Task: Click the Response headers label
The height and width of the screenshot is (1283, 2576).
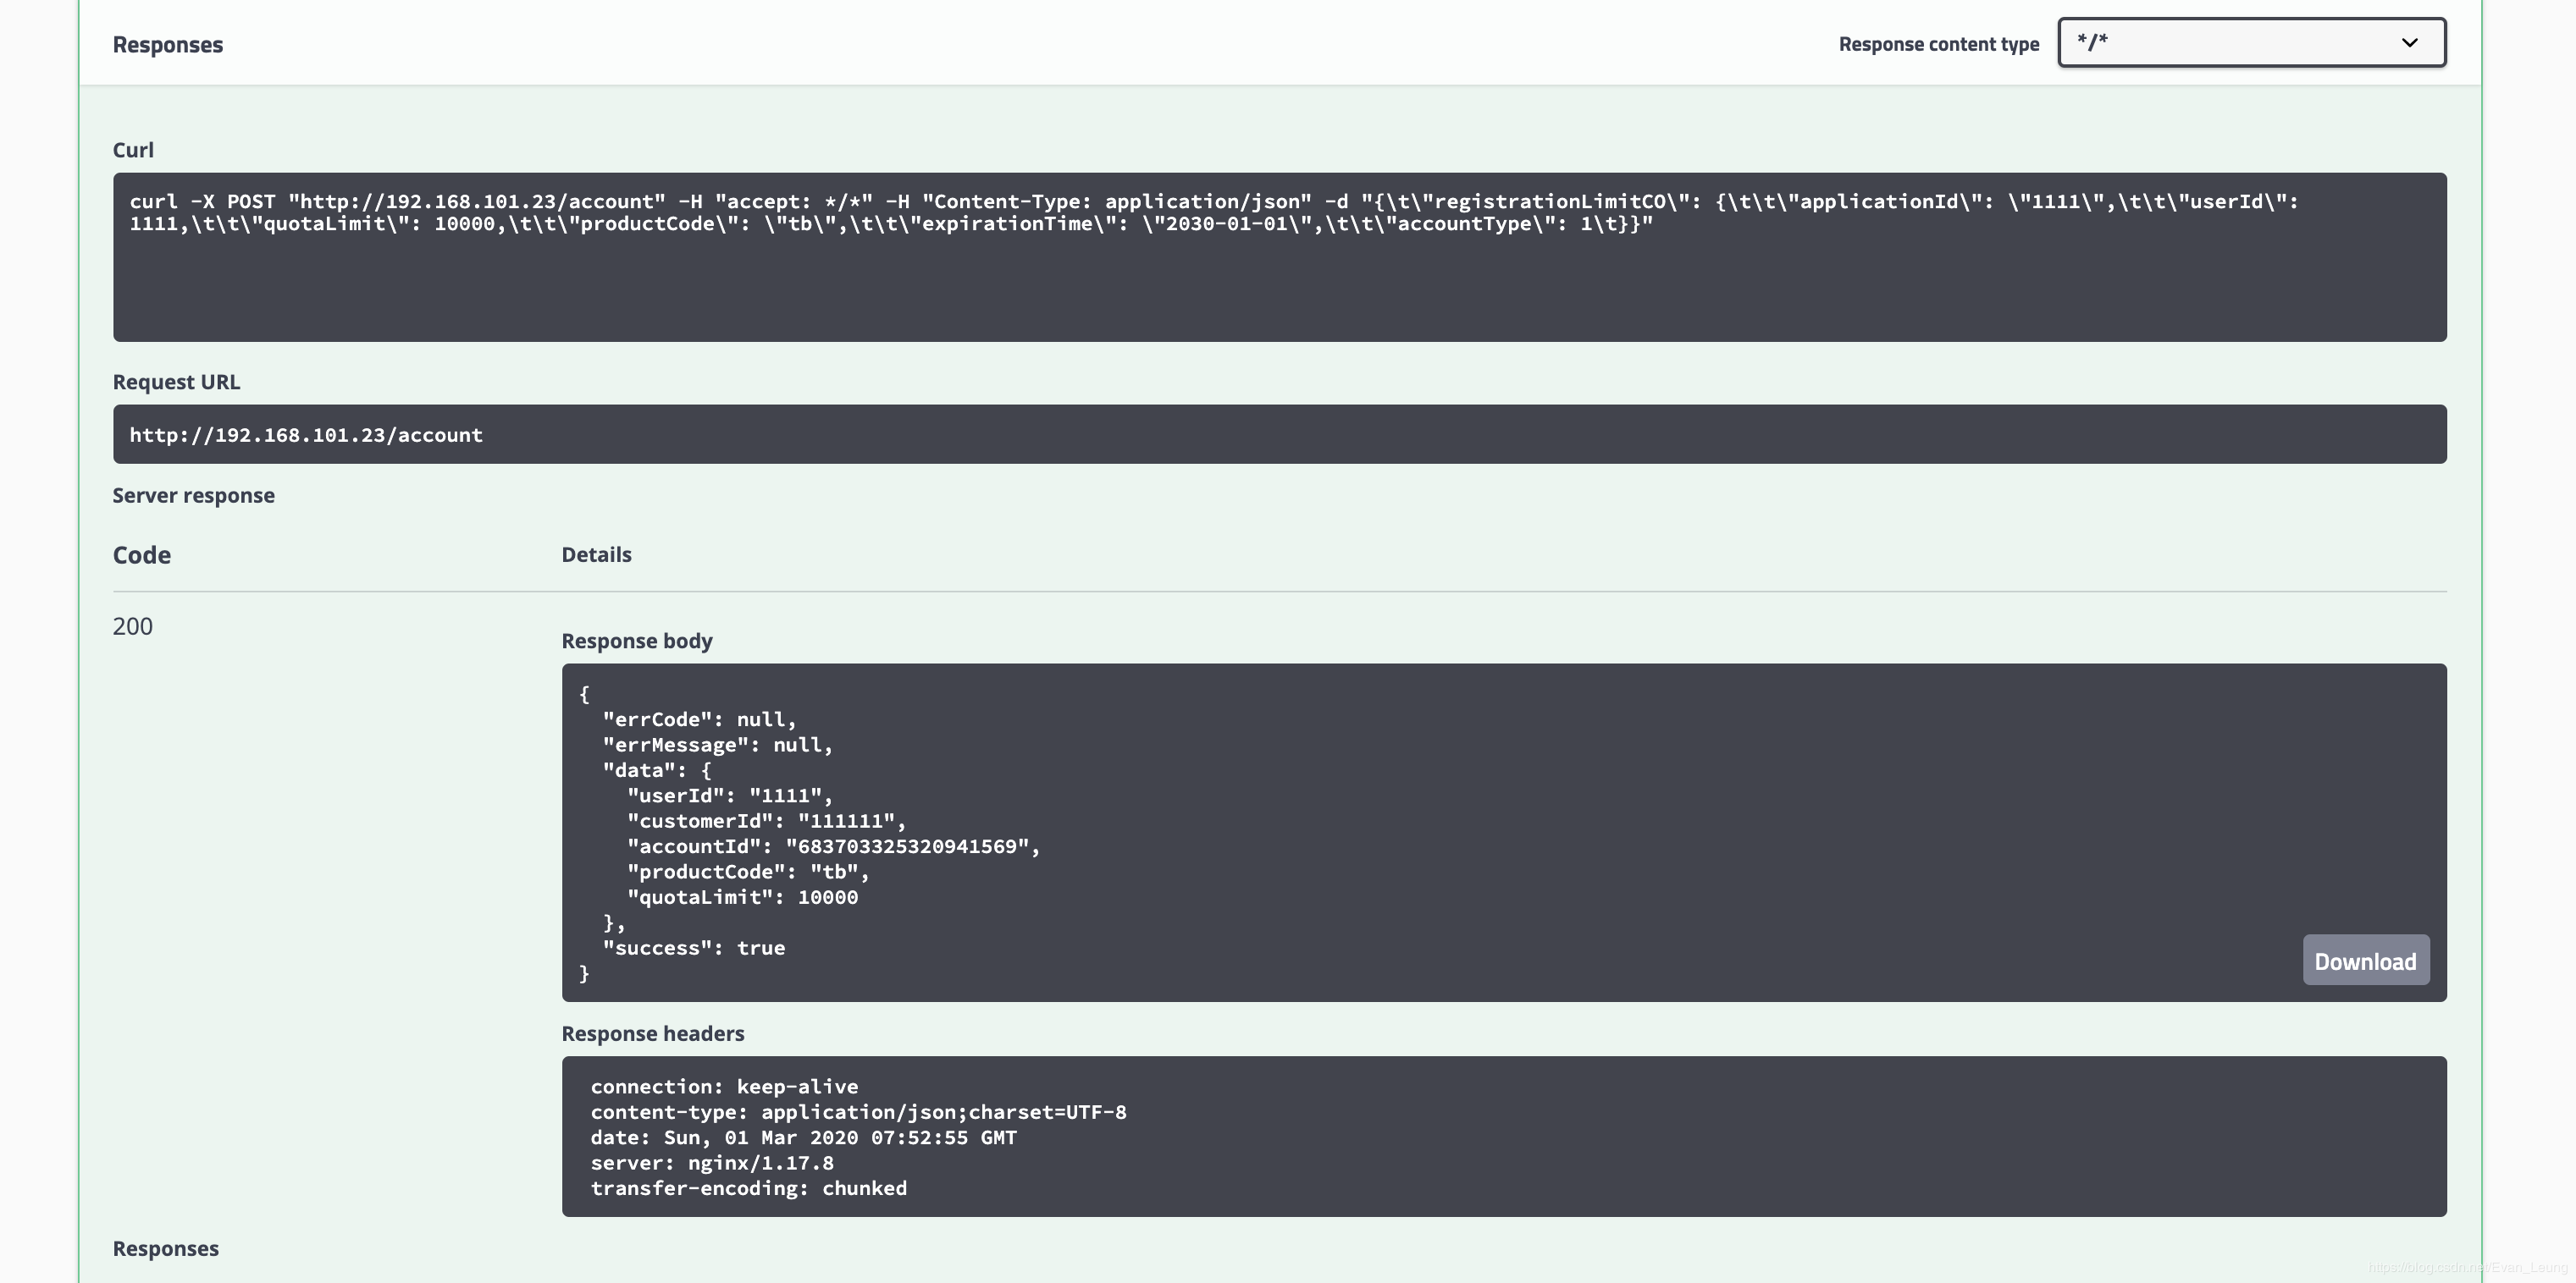Action: 652,1034
